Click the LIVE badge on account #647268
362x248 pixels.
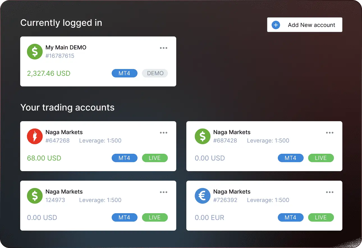click(x=155, y=158)
